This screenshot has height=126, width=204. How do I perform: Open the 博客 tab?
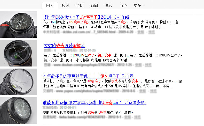[109, 5]
